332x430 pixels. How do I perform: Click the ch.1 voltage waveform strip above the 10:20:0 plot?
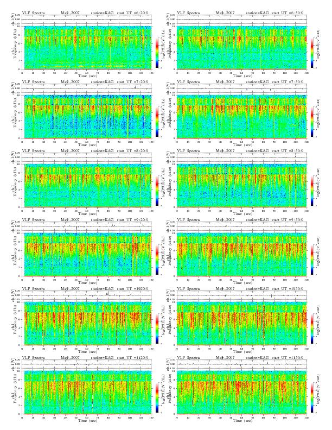point(87,295)
